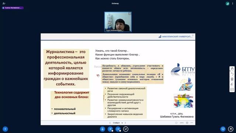The width and height of the screenshot is (236, 133).
Task: Click the 'Какие функции выполняет блогер' line
Action: (117, 55)
